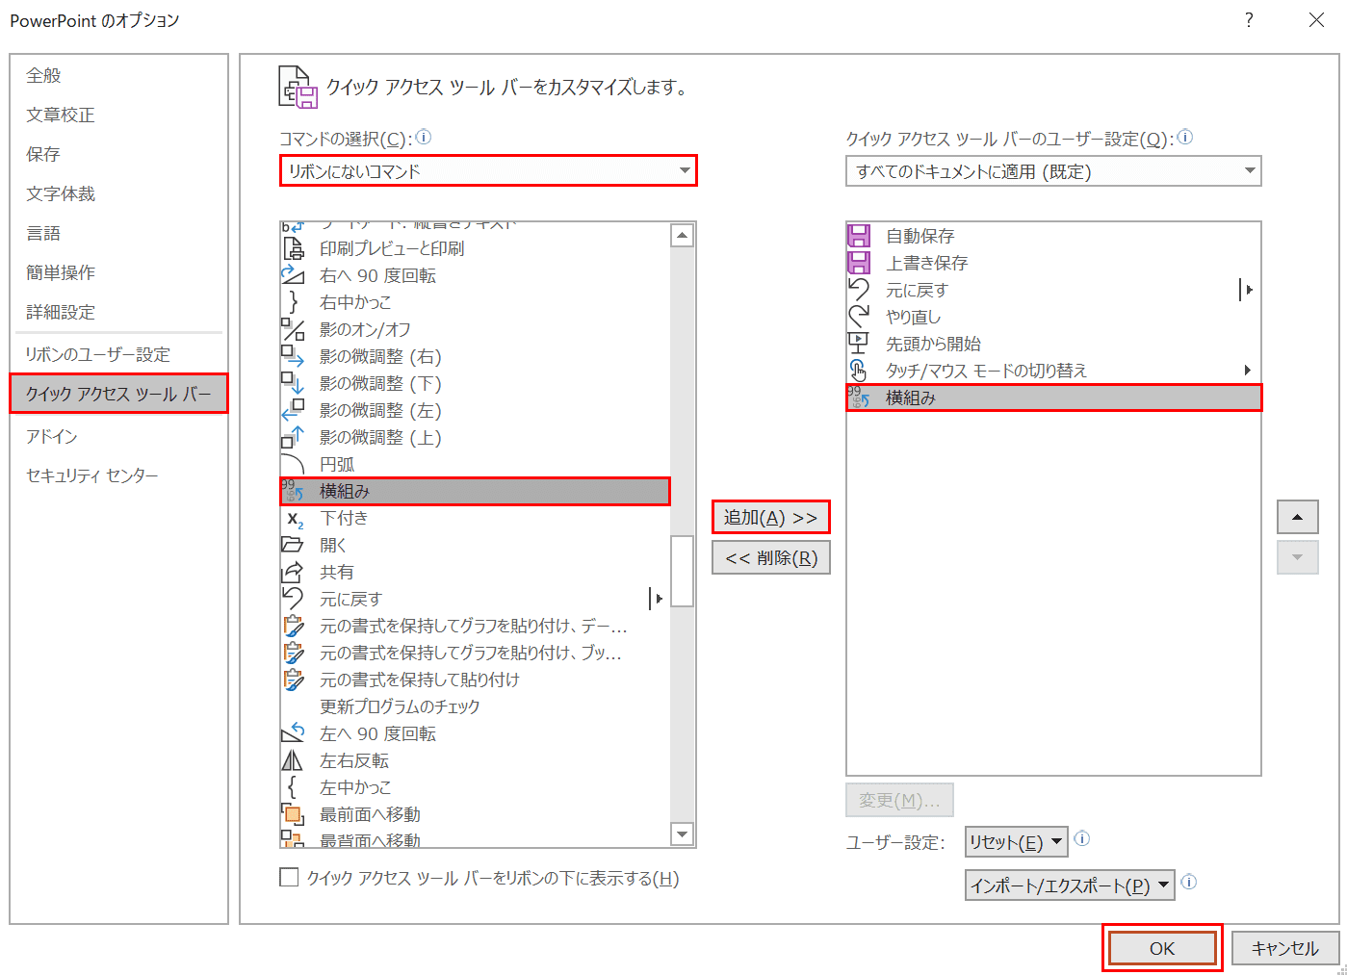
Task: Select 元の書式を保持してグラフを貼り付け、ブッ… item
Action: click(x=475, y=653)
